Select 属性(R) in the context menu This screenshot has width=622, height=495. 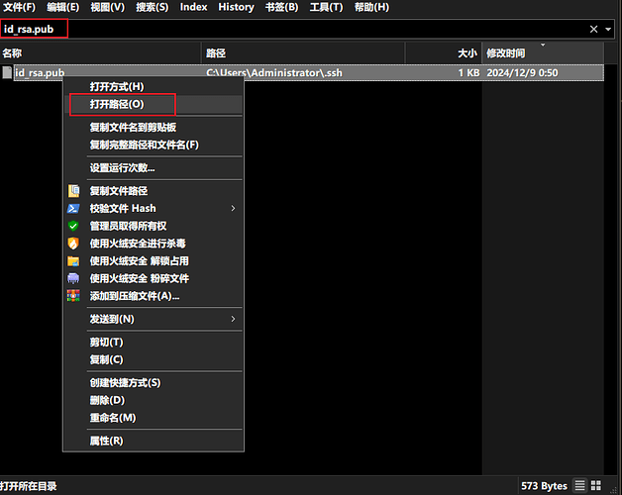[x=154, y=441]
